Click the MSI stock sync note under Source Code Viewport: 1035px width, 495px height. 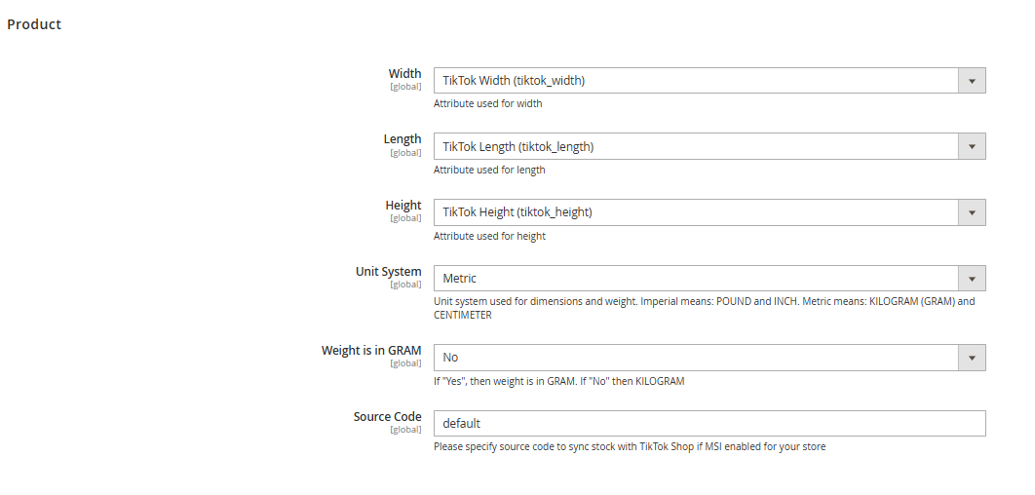click(x=630, y=447)
